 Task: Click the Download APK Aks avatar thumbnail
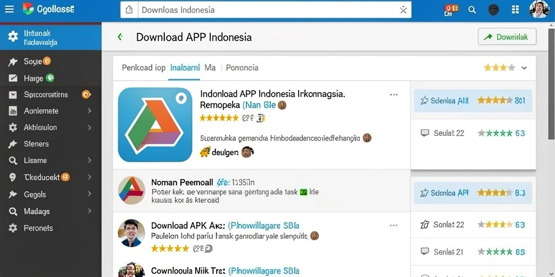click(131, 233)
